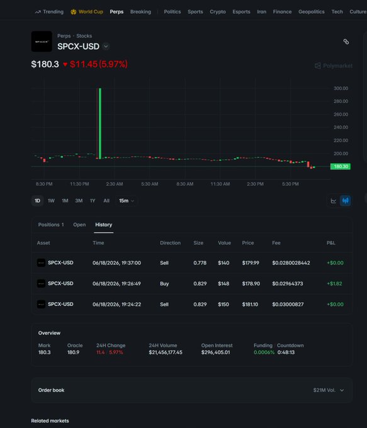Open the Finance category

tap(282, 12)
